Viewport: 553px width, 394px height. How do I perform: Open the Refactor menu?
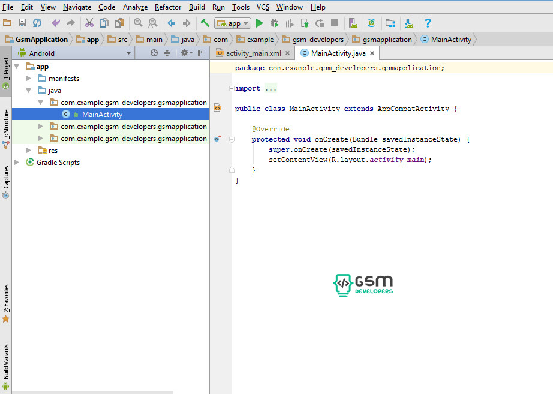[x=167, y=7]
